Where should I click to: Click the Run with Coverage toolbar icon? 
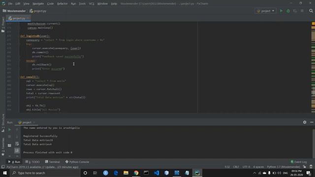pyautogui.click(x=295, y=11)
